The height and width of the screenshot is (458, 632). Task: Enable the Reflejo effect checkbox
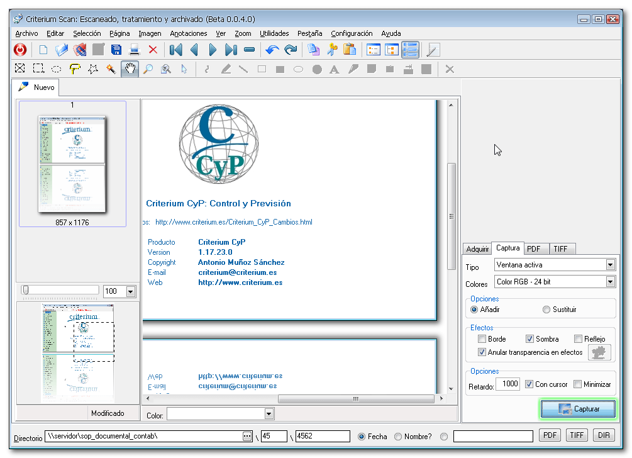click(578, 338)
